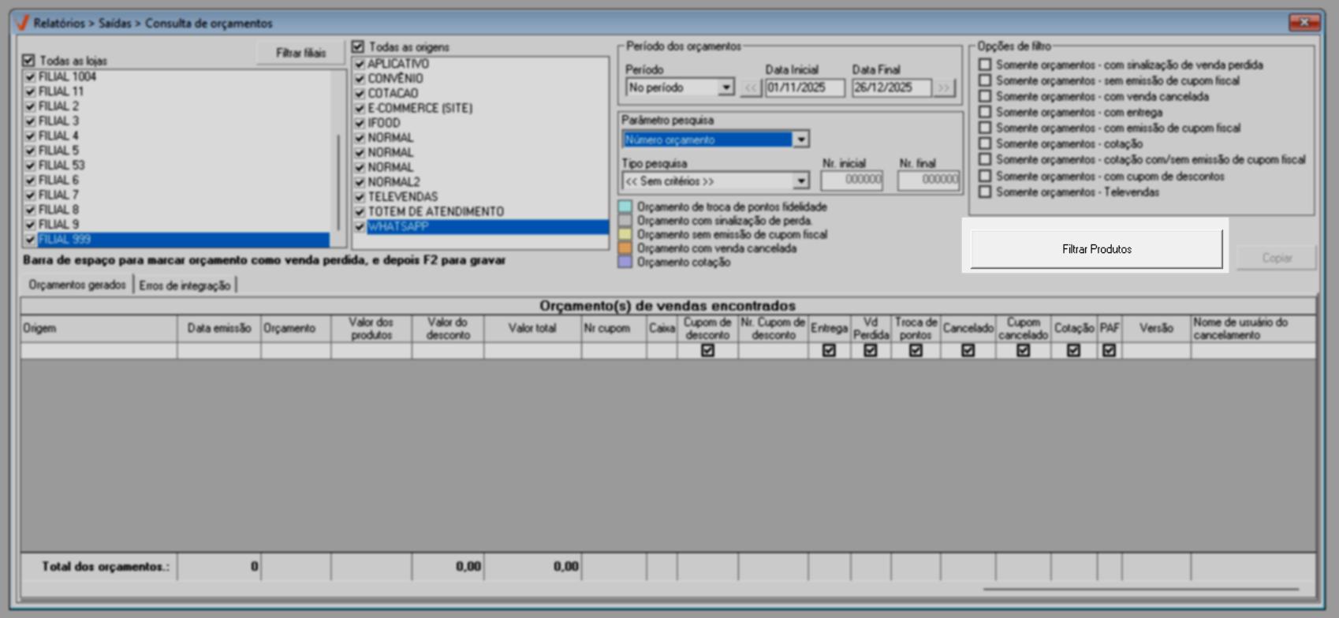Enable filter 'Somente orçamentos - cotação'
The width and height of the screenshot is (1339, 618).
coord(985,143)
